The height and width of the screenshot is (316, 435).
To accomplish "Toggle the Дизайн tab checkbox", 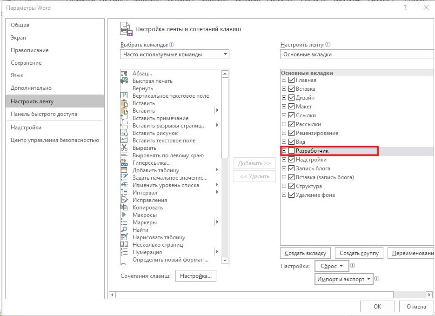I will pyautogui.click(x=291, y=98).
